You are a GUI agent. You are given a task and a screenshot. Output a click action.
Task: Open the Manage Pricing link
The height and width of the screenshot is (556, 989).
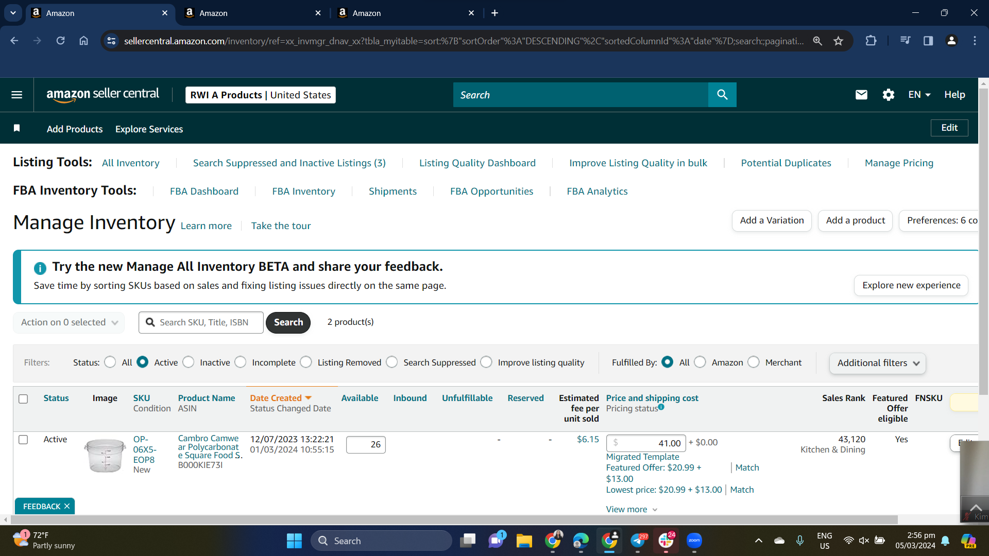click(899, 163)
